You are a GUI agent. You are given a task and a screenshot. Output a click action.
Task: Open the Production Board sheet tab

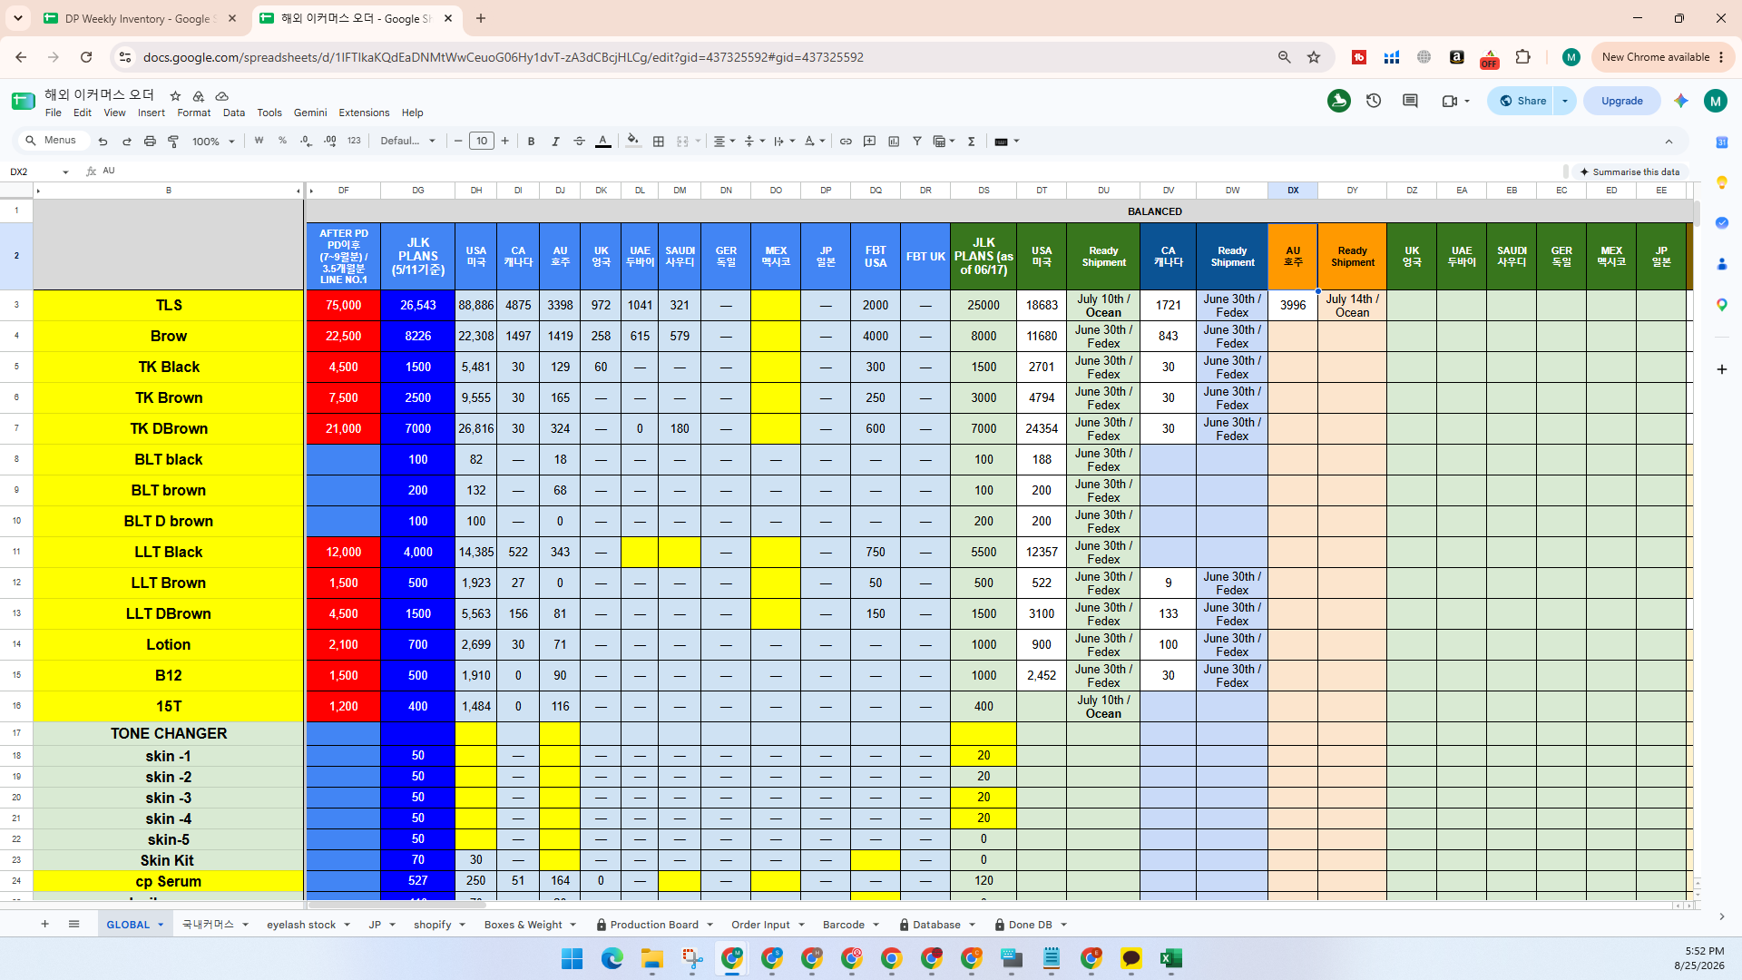pyautogui.click(x=653, y=925)
